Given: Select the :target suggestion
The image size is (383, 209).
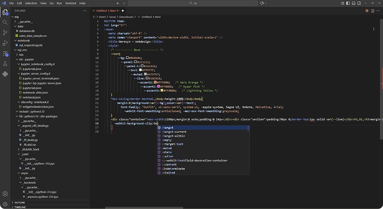Looking at the screenshot, I should coord(203,128).
